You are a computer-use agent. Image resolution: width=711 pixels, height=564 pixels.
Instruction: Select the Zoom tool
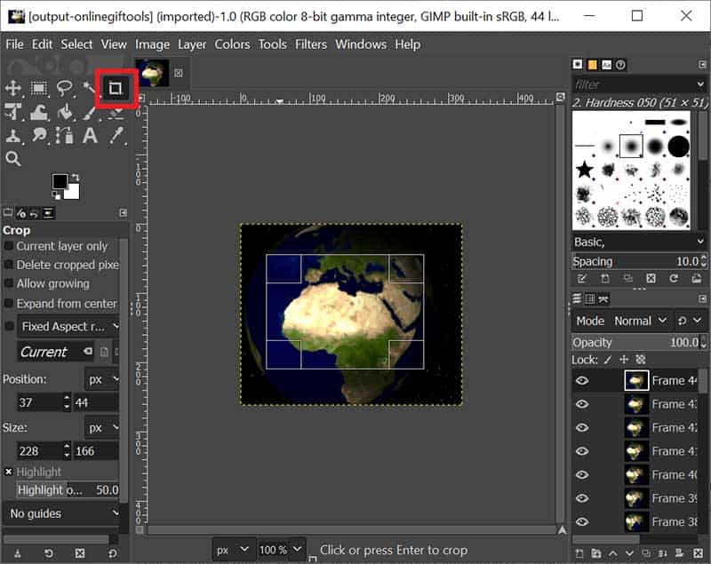click(12, 157)
